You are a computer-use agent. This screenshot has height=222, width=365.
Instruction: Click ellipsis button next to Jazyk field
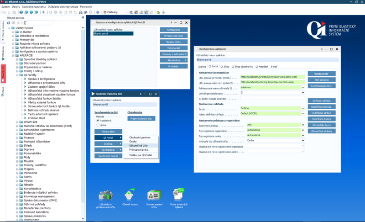(303, 108)
